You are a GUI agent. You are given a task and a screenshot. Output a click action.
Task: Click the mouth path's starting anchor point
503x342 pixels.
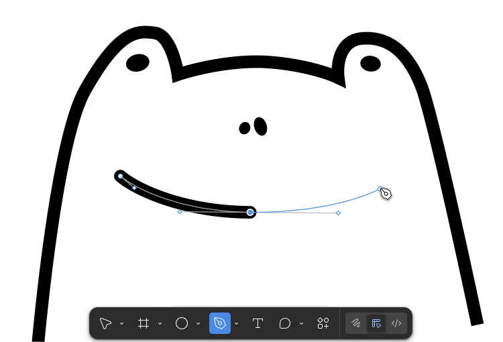tap(120, 176)
